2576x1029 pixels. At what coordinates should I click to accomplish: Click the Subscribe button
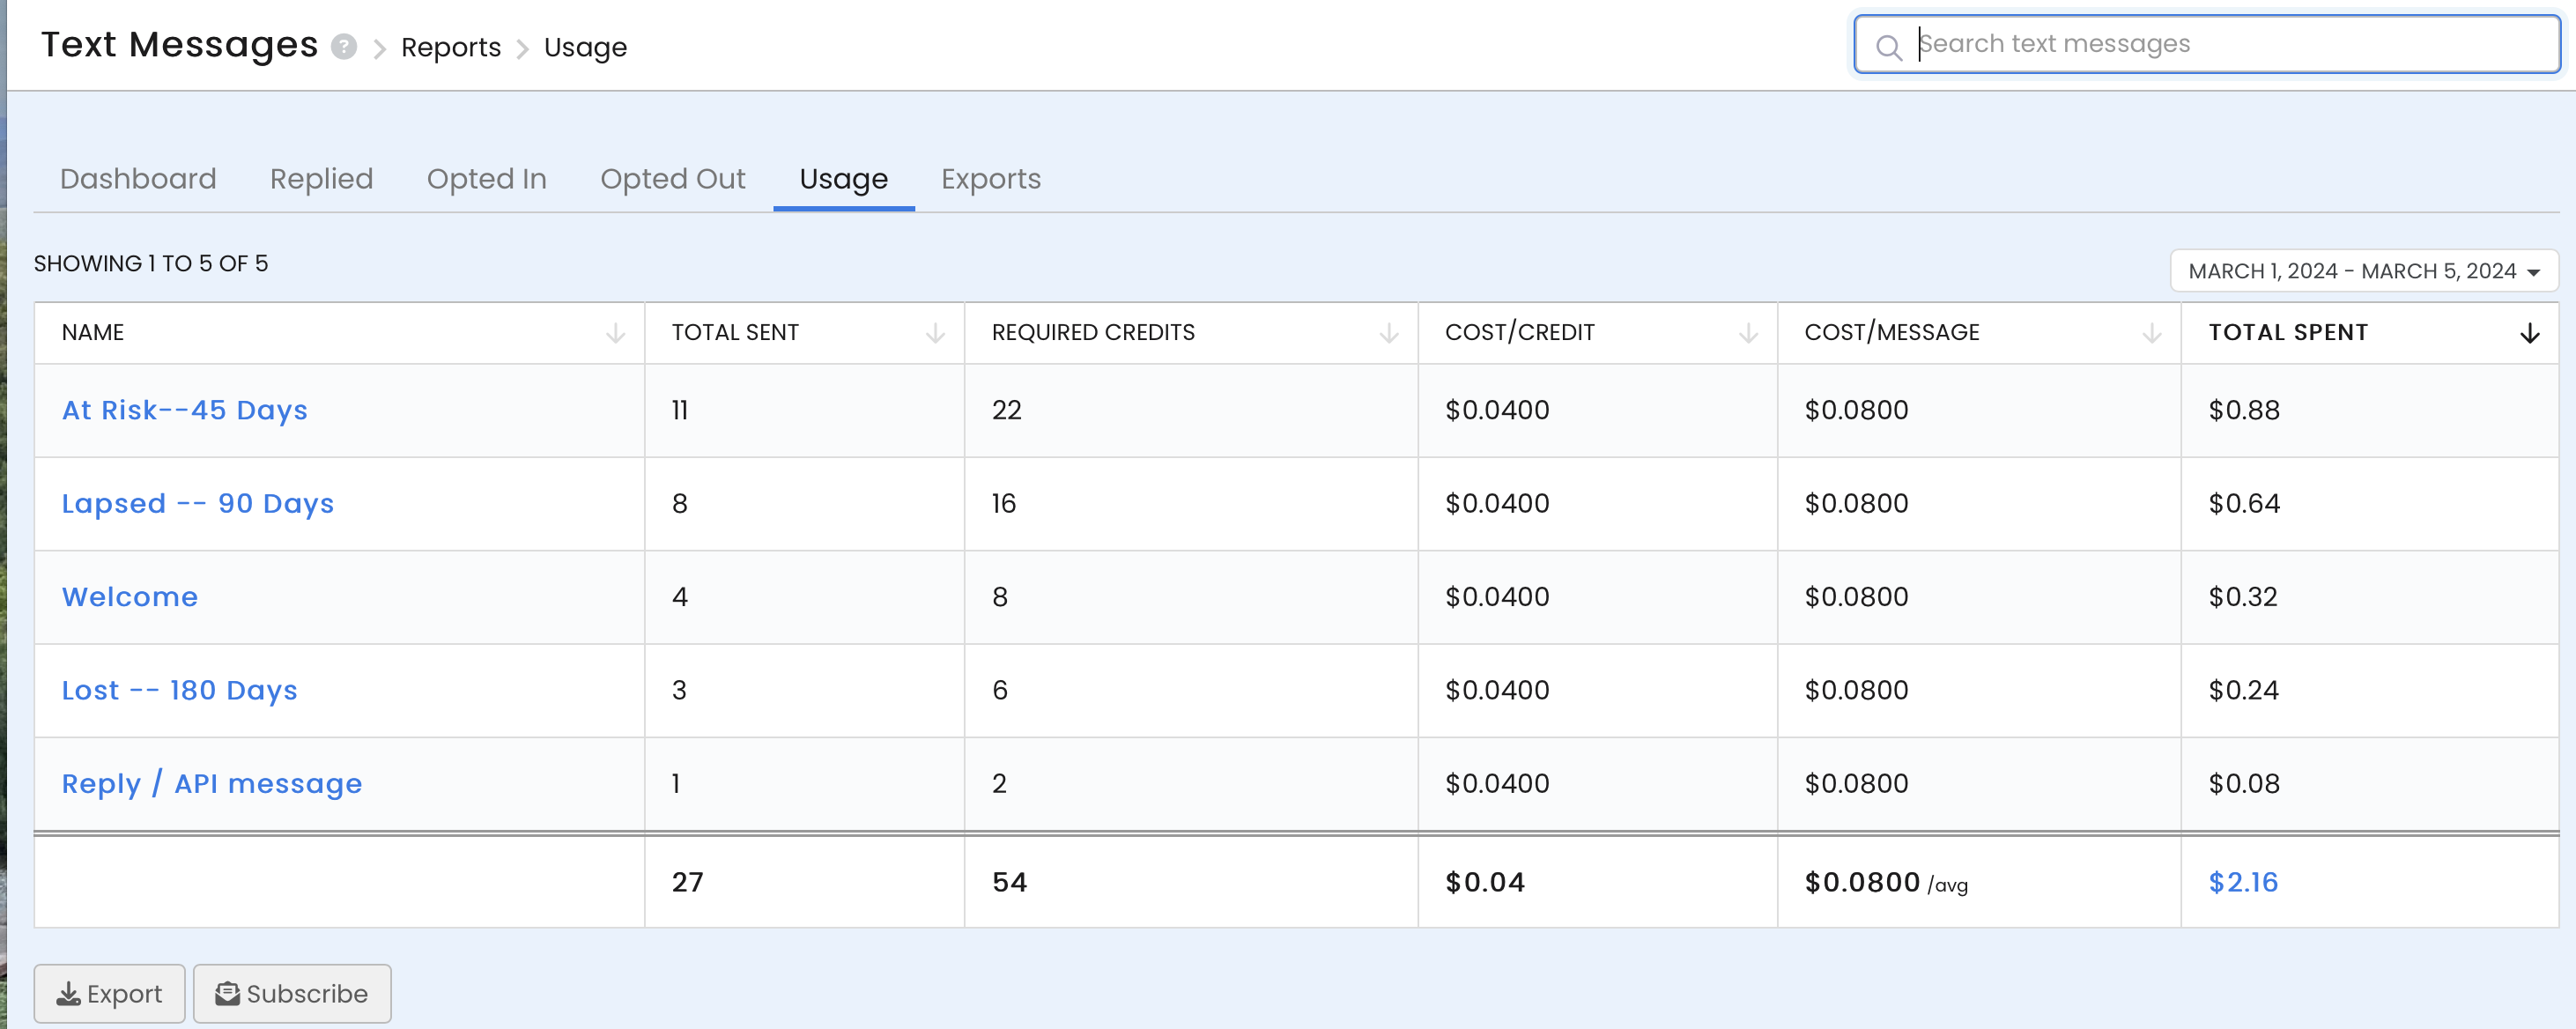pyautogui.click(x=291, y=993)
